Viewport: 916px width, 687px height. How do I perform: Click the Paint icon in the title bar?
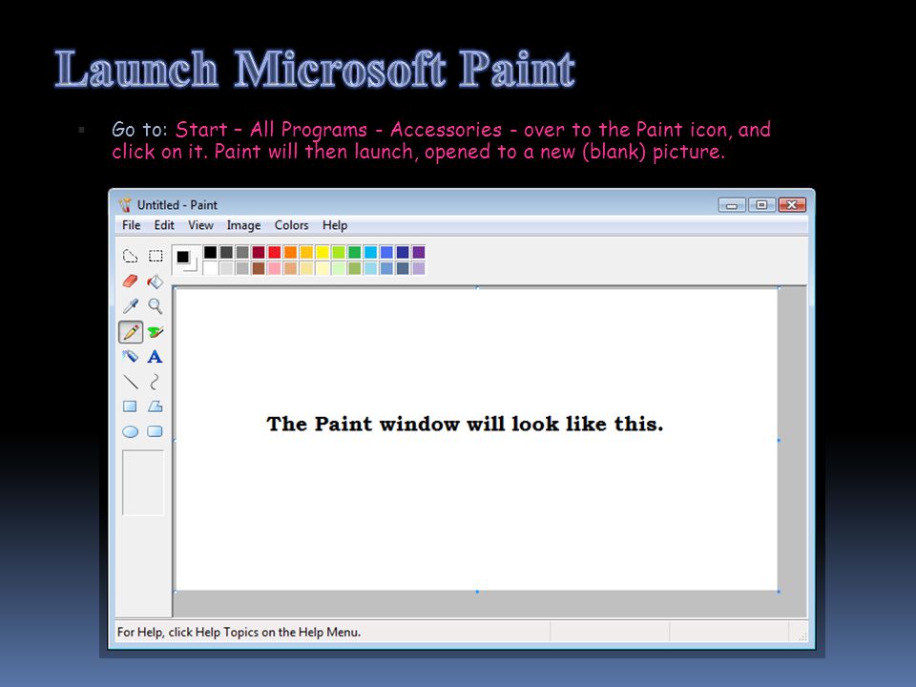pyautogui.click(x=125, y=204)
